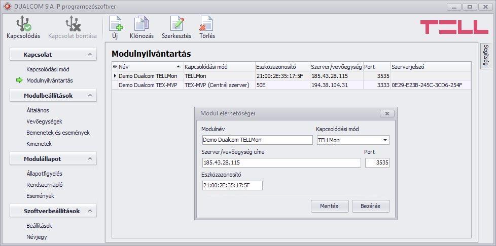Image resolution: width=496 pixels, height=246 pixels.
Task: Click the 50E device ID cell
Action: click(282, 85)
